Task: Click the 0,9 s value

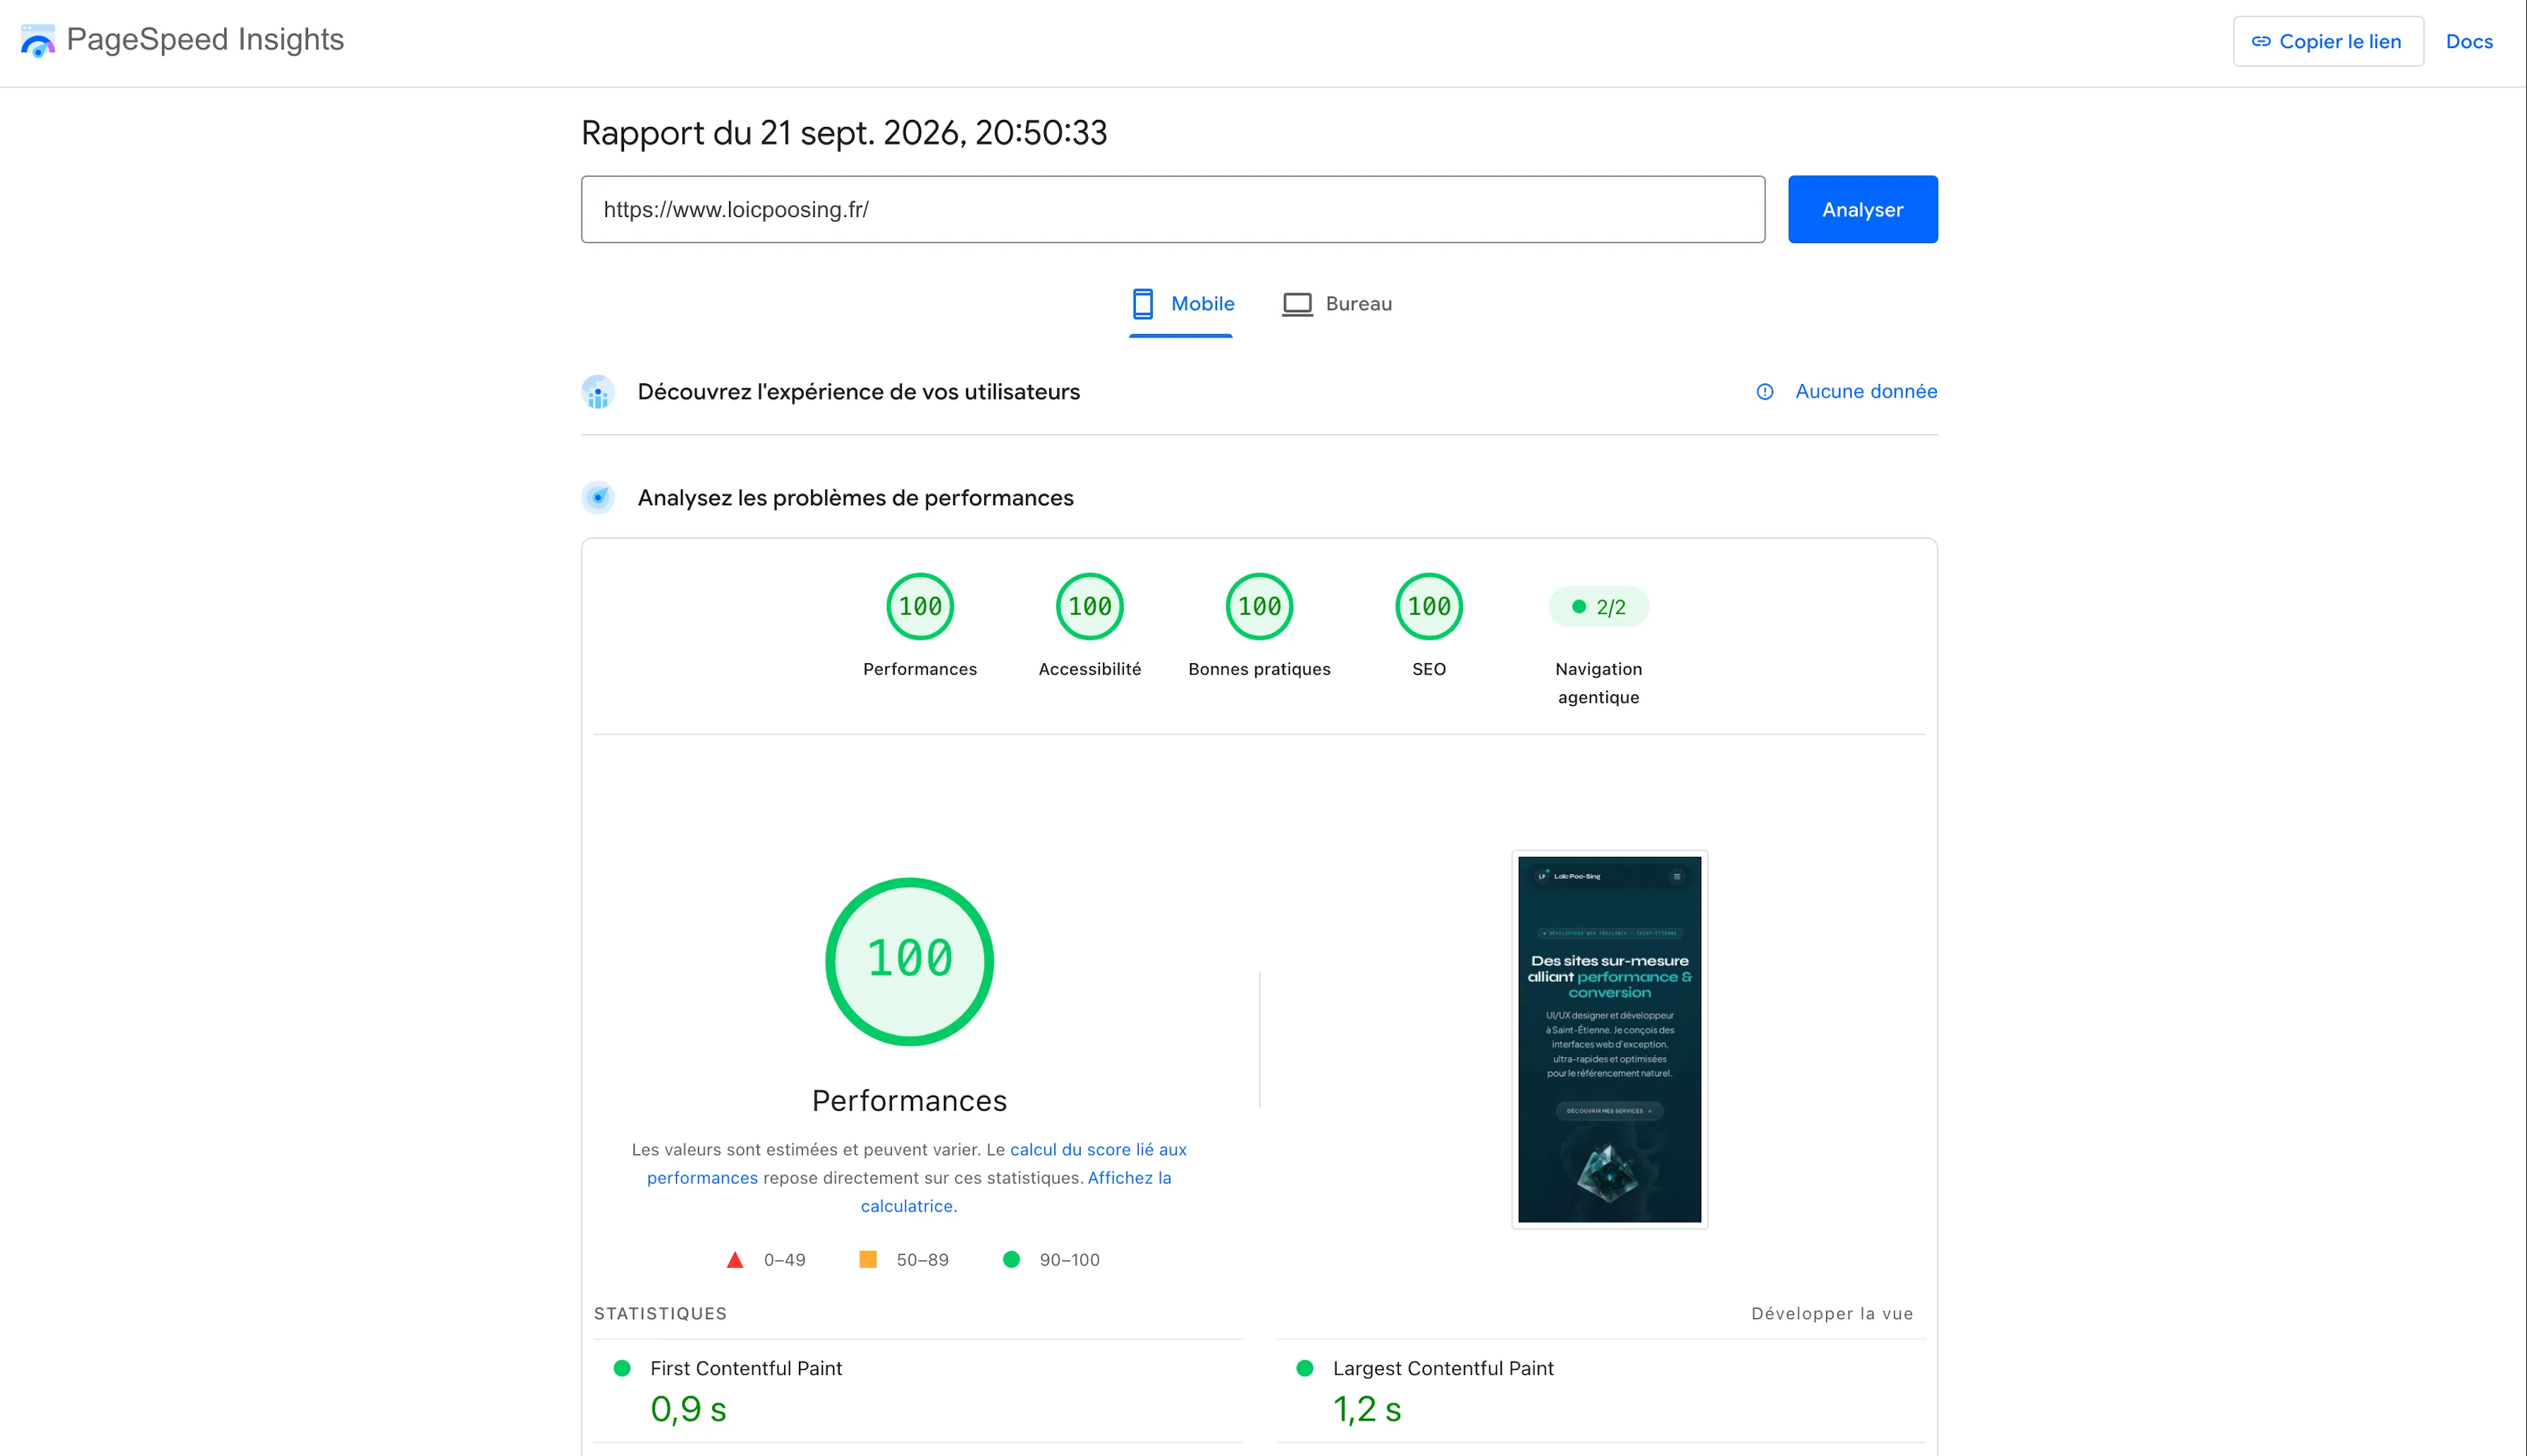Action: pyautogui.click(x=688, y=1409)
